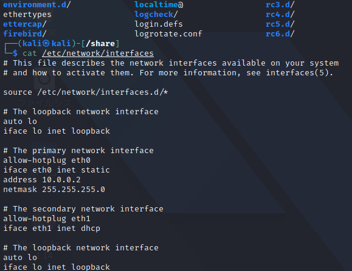Click the 'iface eth0 inet static' line
The width and height of the screenshot is (352, 271).
coord(57,170)
